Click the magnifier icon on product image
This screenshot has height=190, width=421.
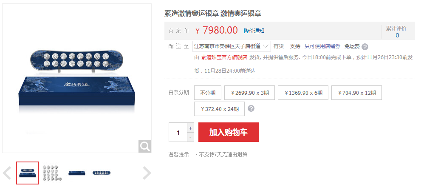(x=145, y=146)
